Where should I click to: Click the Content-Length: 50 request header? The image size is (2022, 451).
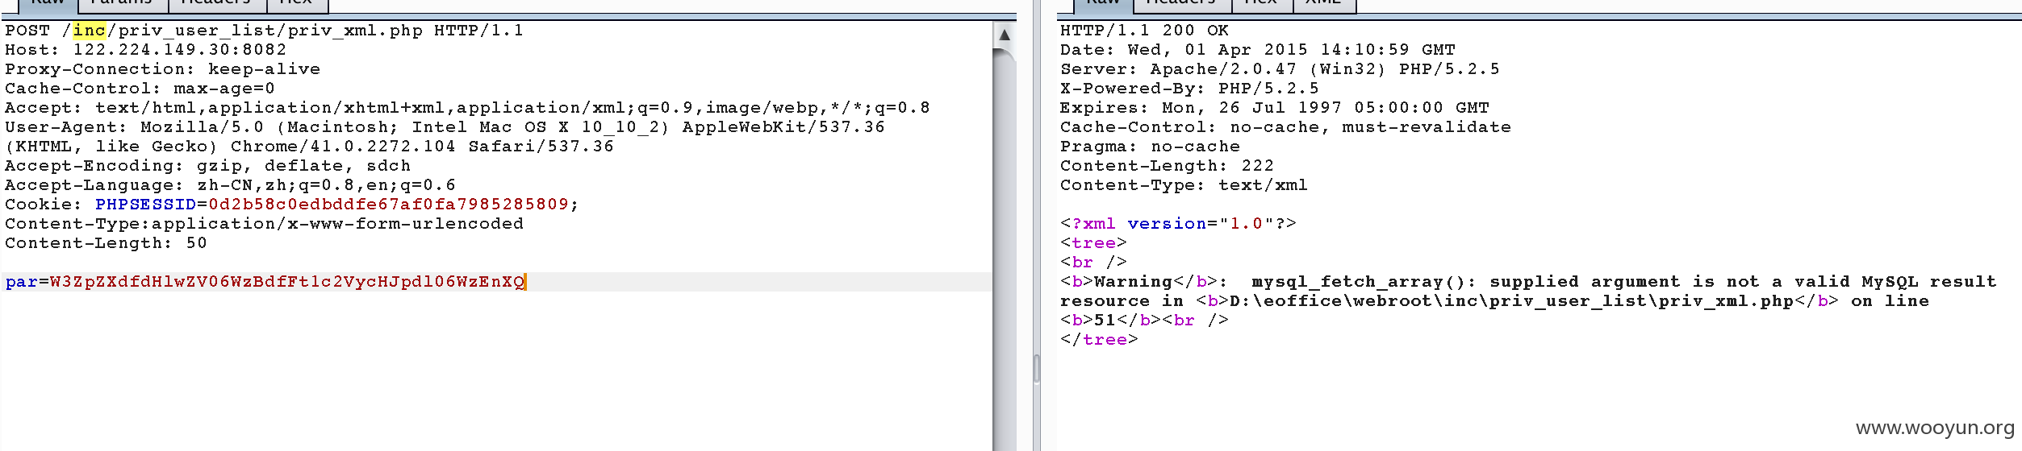[106, 243]
